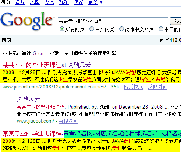This screenshot has width=181, height=152.
Task: Select the 所有网页 radio option
Action: coord(62,29)
